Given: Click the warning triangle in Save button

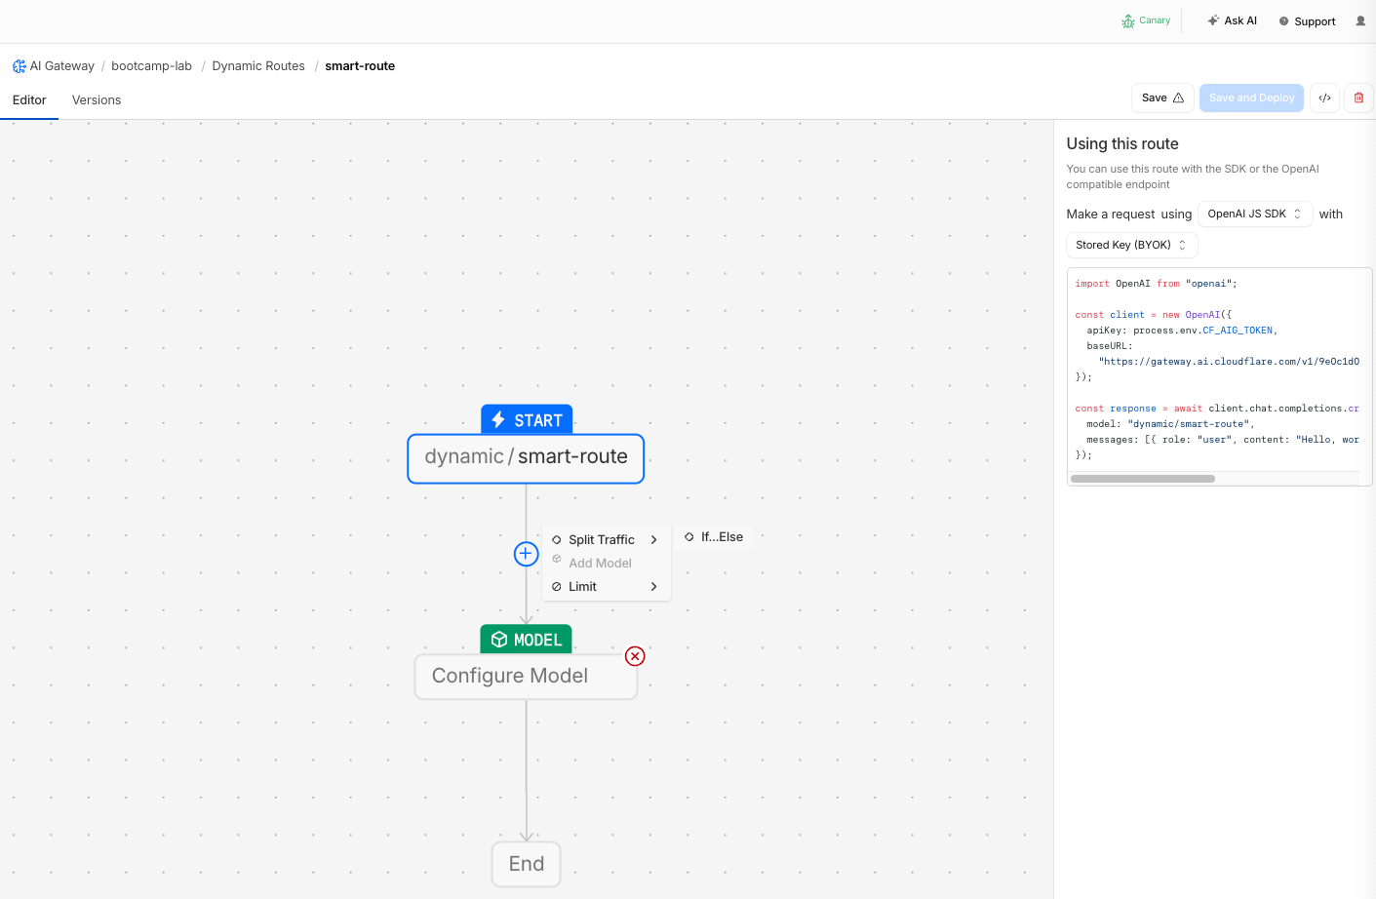Looking at the screenshot, I should 1178,98.
